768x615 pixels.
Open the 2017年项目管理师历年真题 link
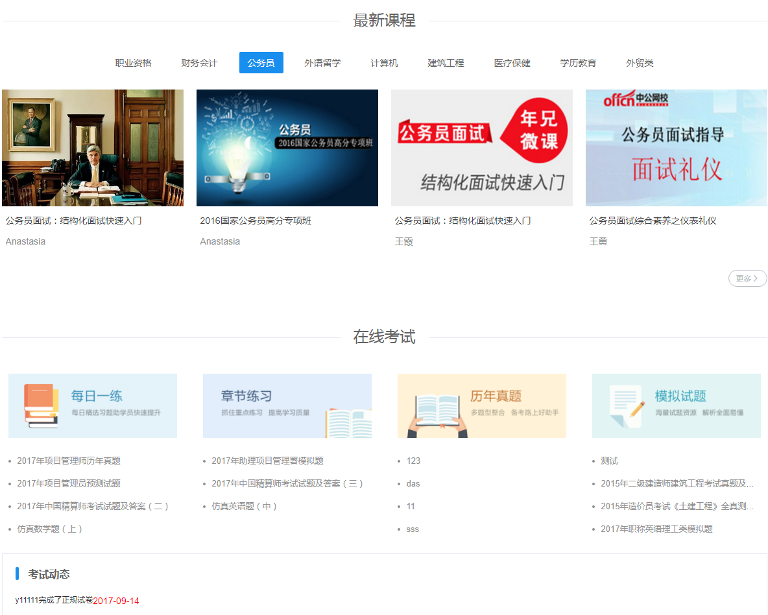69,461
